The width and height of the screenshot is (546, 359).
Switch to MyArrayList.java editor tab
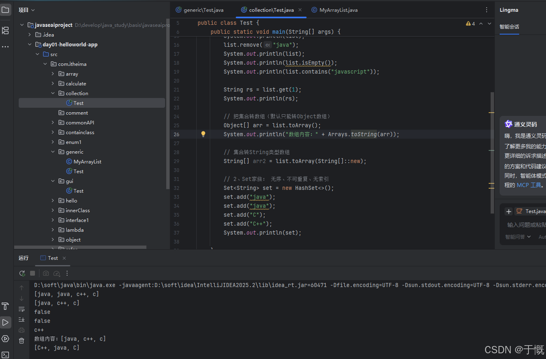click(x=335, y=10)
